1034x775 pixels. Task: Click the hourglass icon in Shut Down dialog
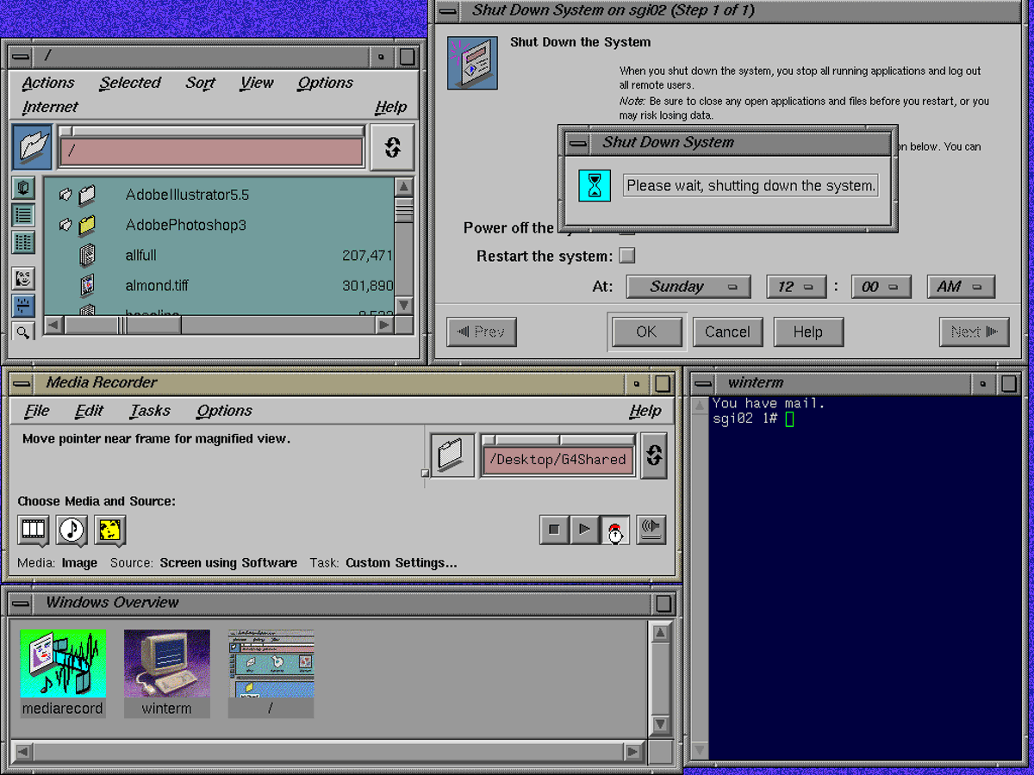pos(595,185)
